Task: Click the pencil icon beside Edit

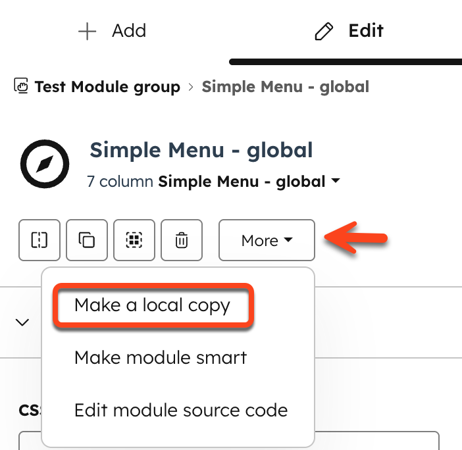Action: 324,31
